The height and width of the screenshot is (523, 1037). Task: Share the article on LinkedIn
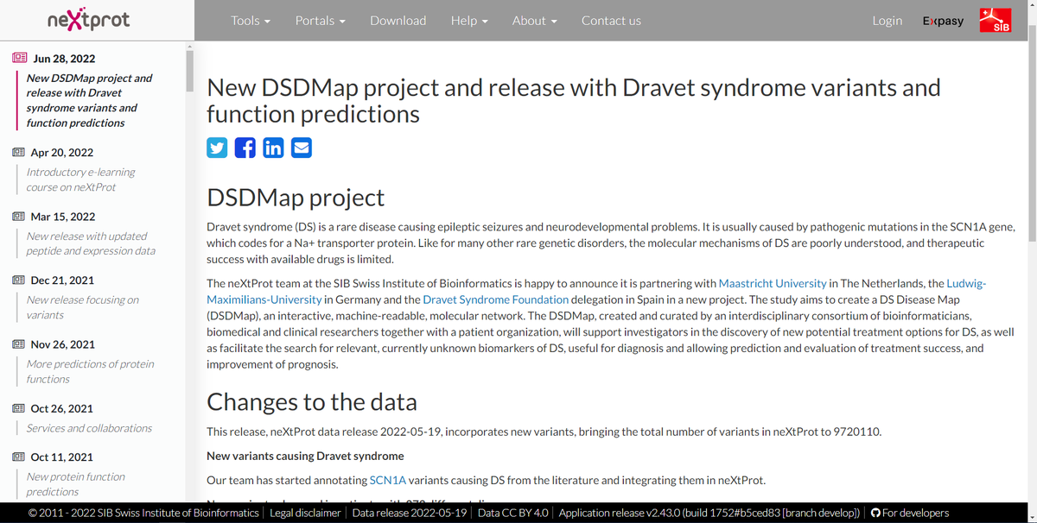[273, 148]
